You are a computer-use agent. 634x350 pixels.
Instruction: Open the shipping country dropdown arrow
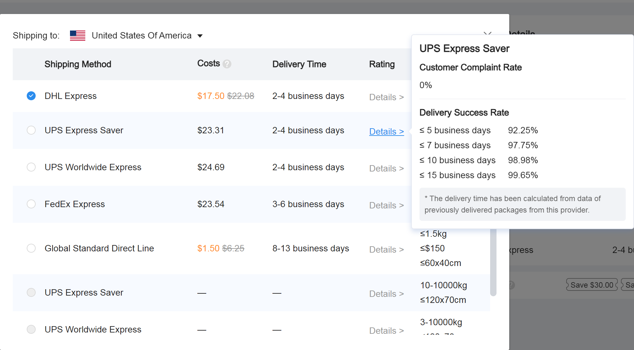(200, 36)
